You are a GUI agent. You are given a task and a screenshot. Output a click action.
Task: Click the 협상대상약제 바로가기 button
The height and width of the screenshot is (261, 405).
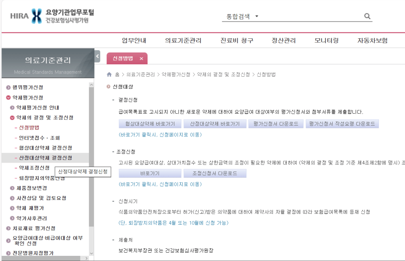[x=150, y=124]
